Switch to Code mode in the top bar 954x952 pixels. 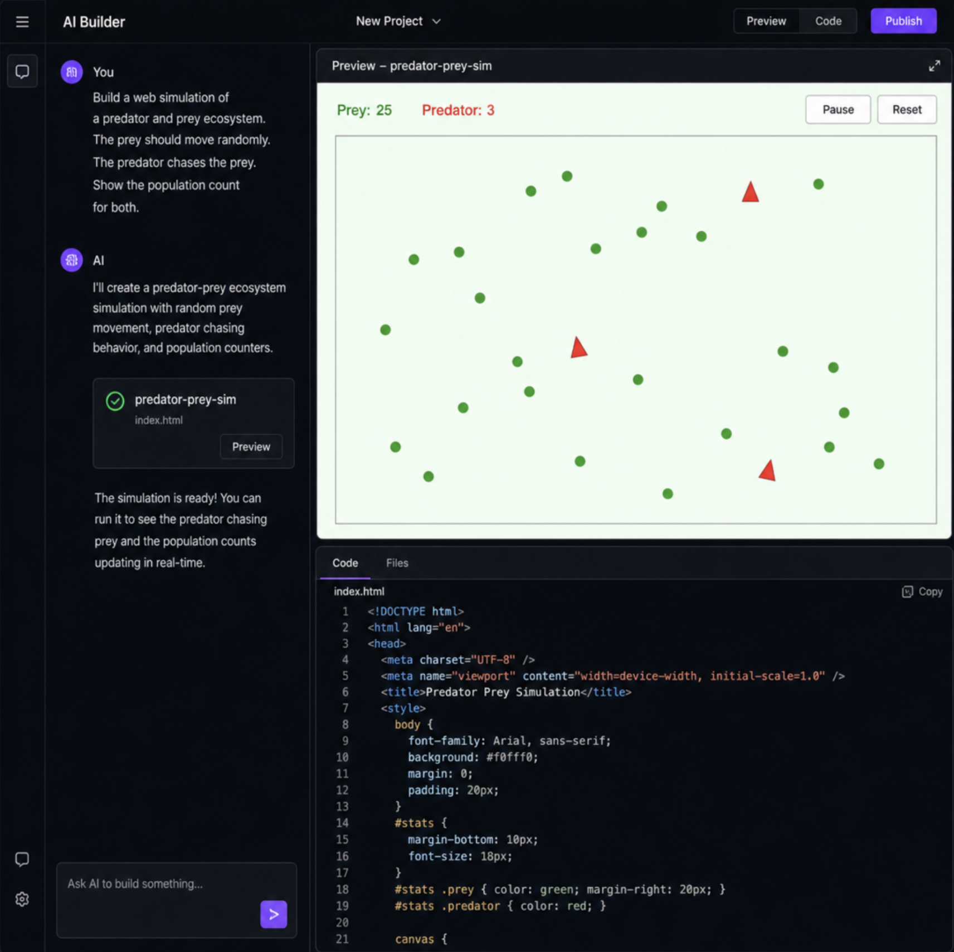[828, 21]
